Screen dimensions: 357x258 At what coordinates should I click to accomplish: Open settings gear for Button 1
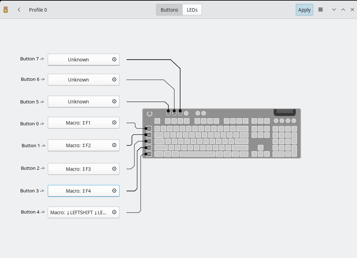coord(114,145)
